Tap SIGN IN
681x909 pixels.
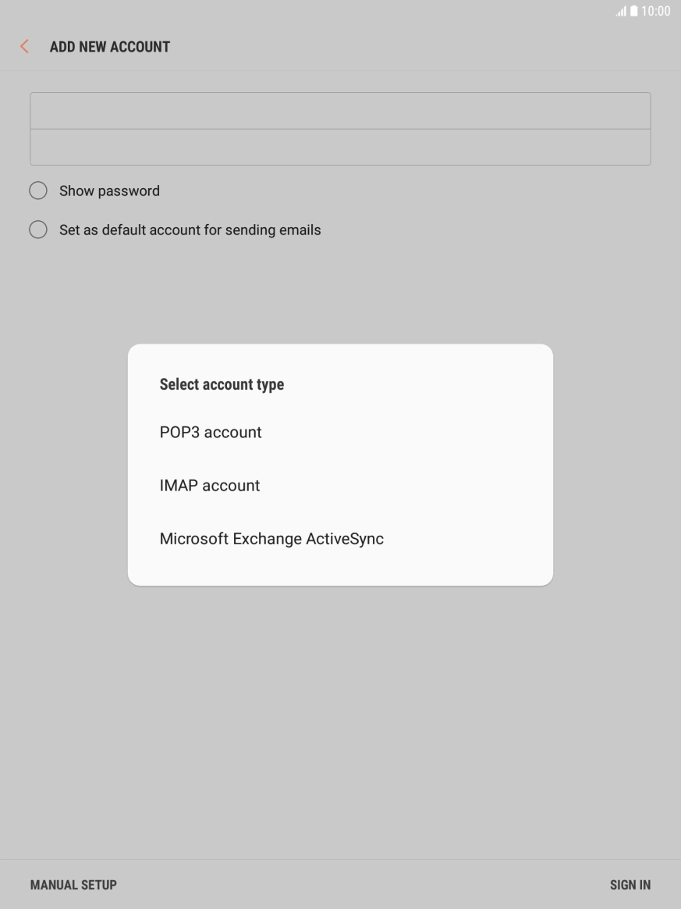630,884
